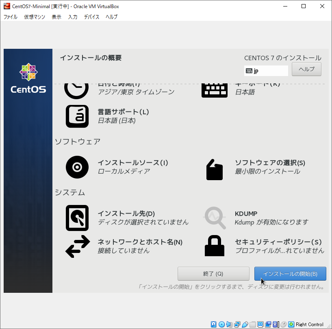Click the ネットワークとホスト名 arrows icon
Image resolution: width=332 pixels, height=329 pixels.
77,246
